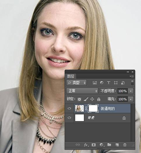Screen dimensions: 141x153
Task: Open the fill slider dropdown arrow
Action: click(x=131, y=99)
